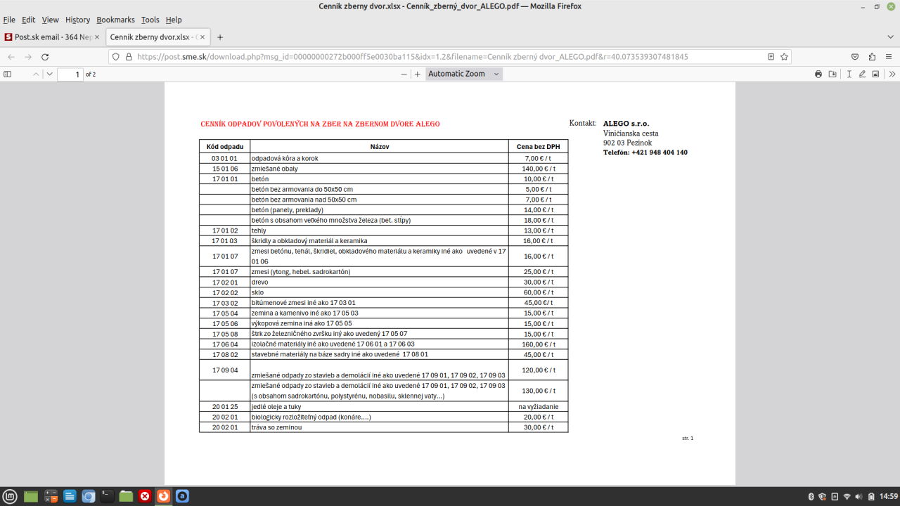Select the PDF text annotation tool
The image size is (900, 506).
[849, 74]
